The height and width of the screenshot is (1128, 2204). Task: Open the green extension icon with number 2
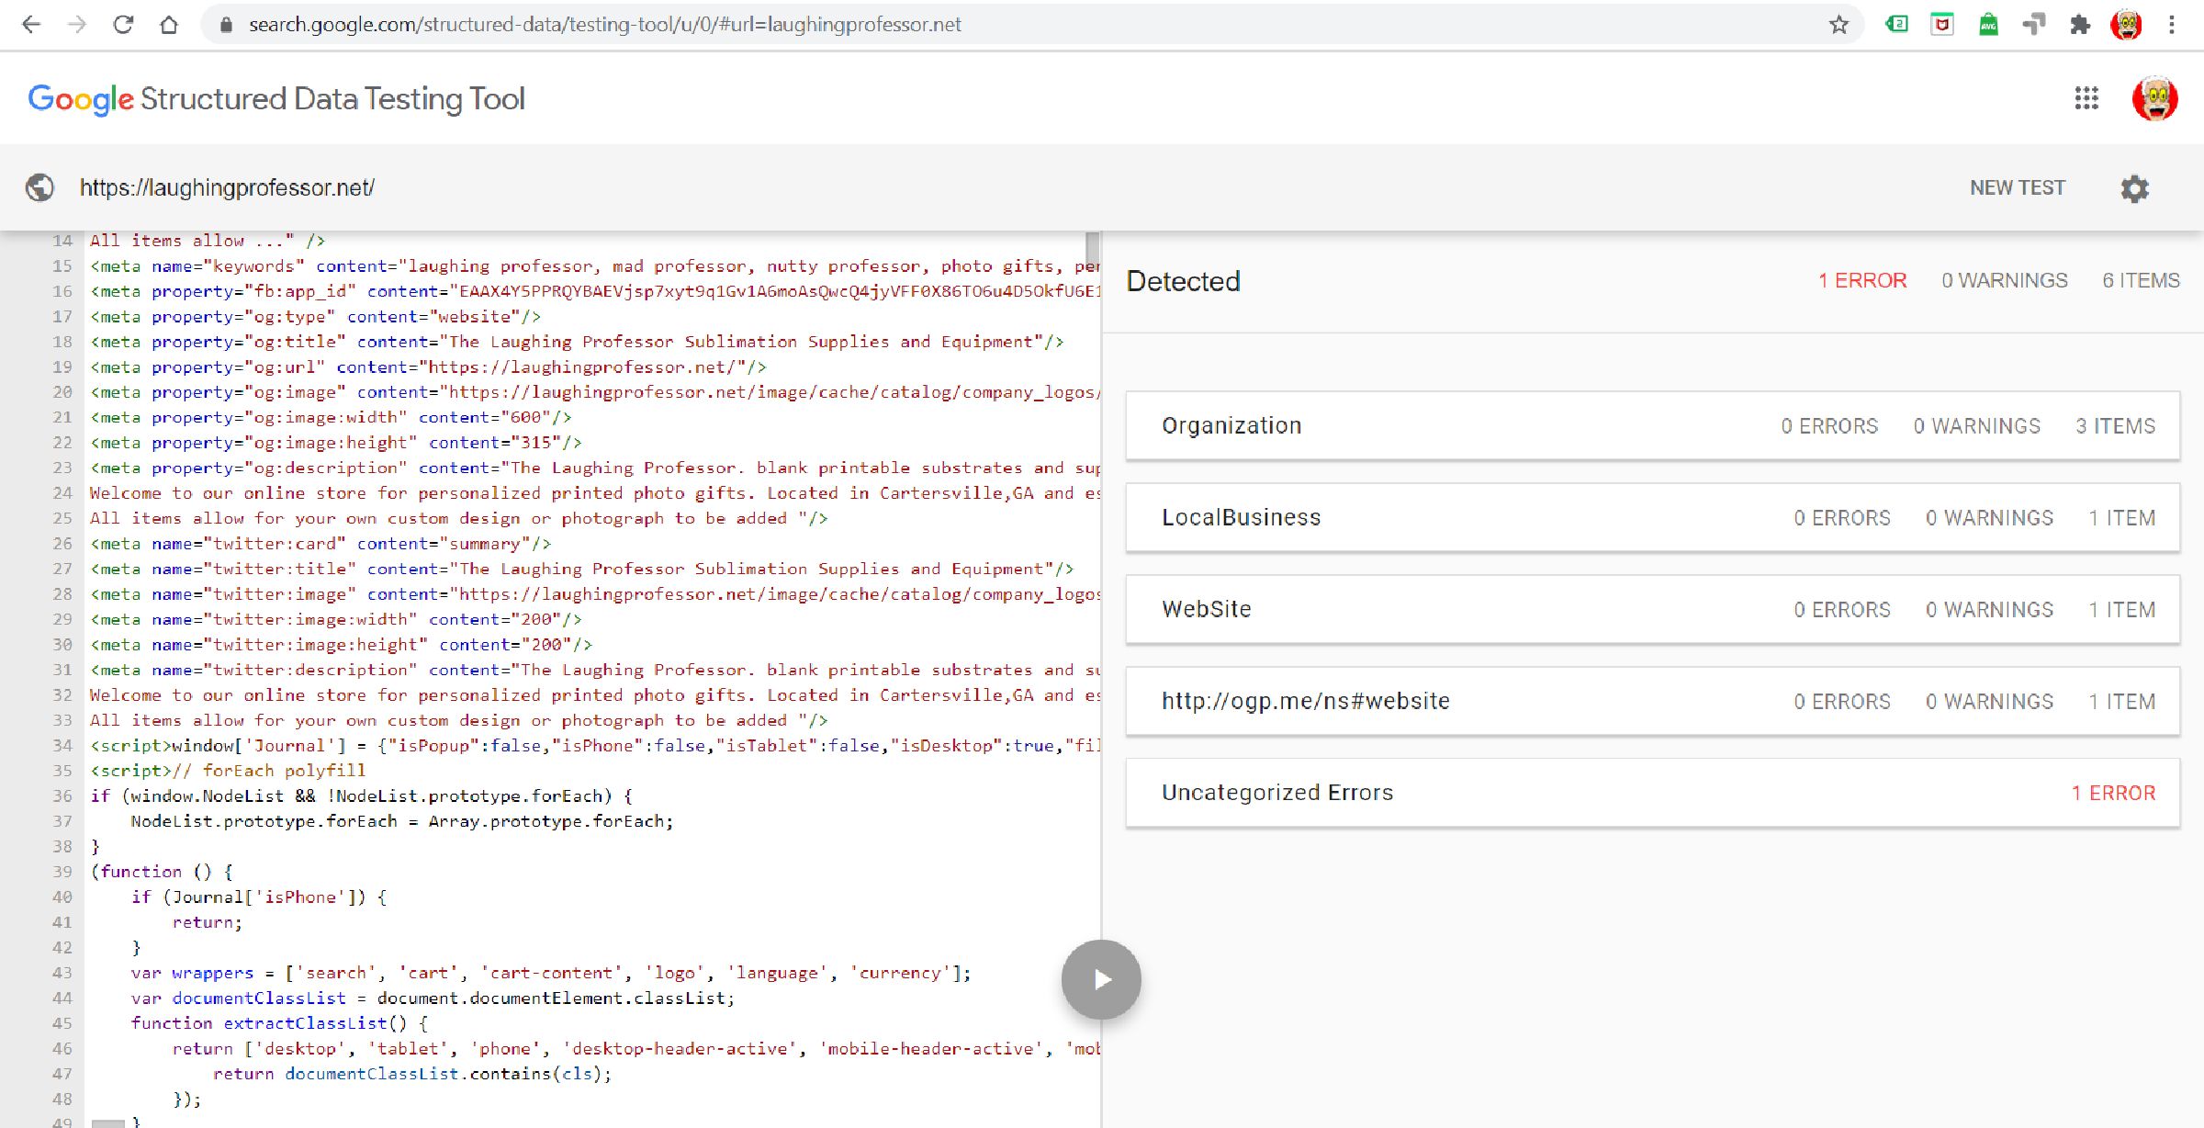(x=1897, y=24)
